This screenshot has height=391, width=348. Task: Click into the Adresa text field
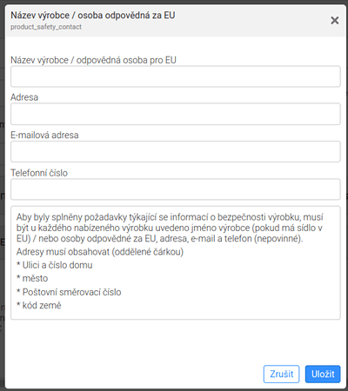point(176,114)
